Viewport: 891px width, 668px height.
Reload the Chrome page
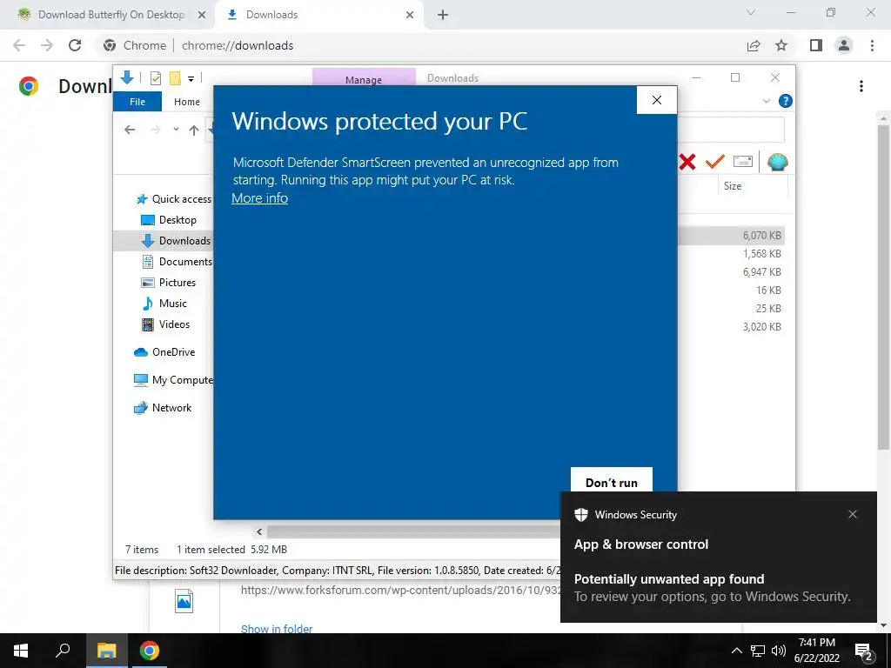[75, 45]
